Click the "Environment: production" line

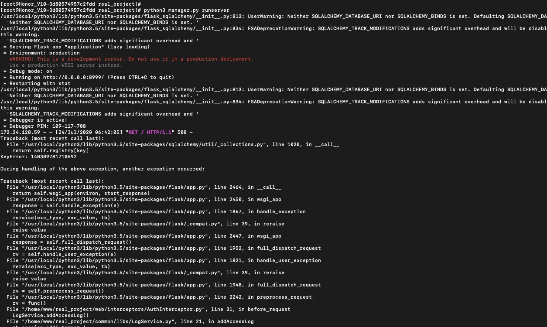44,53
